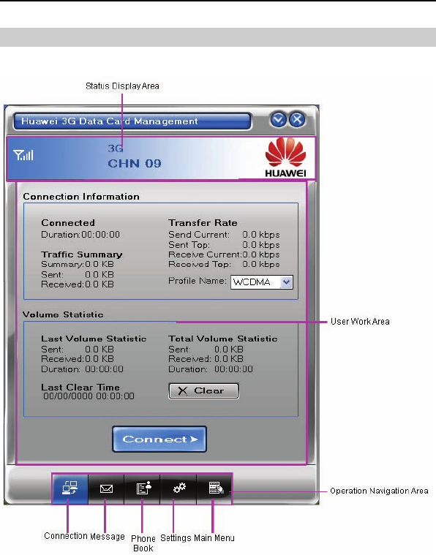
Task: Click the Transfer Rate heading
Action: coord(203,222)
